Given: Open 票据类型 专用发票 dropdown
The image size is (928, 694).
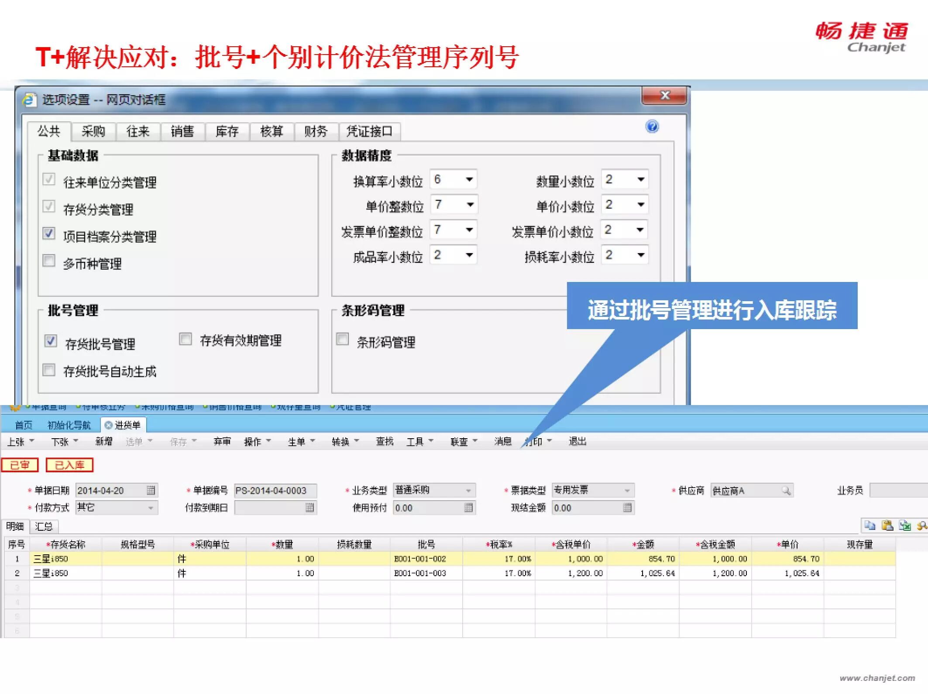Looking at the screenshot, I should pos(593,490).
